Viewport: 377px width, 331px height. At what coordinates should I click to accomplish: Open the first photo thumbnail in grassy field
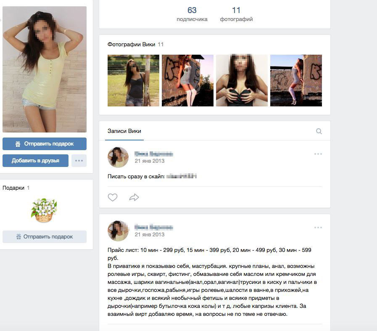133,80
